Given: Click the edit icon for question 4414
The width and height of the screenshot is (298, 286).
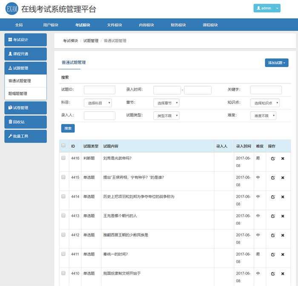Looking at the screenshot, I should click(273, 197).
